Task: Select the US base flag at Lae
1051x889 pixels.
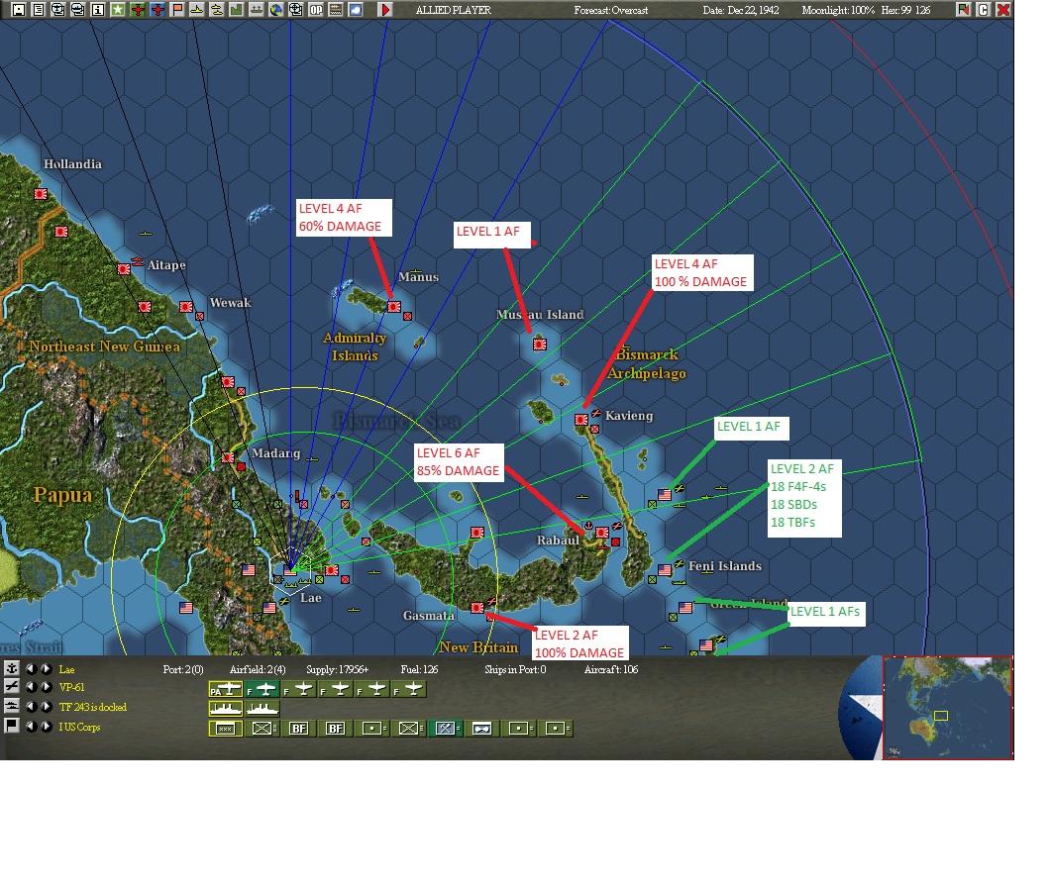Action: click(x=290, y=570)
